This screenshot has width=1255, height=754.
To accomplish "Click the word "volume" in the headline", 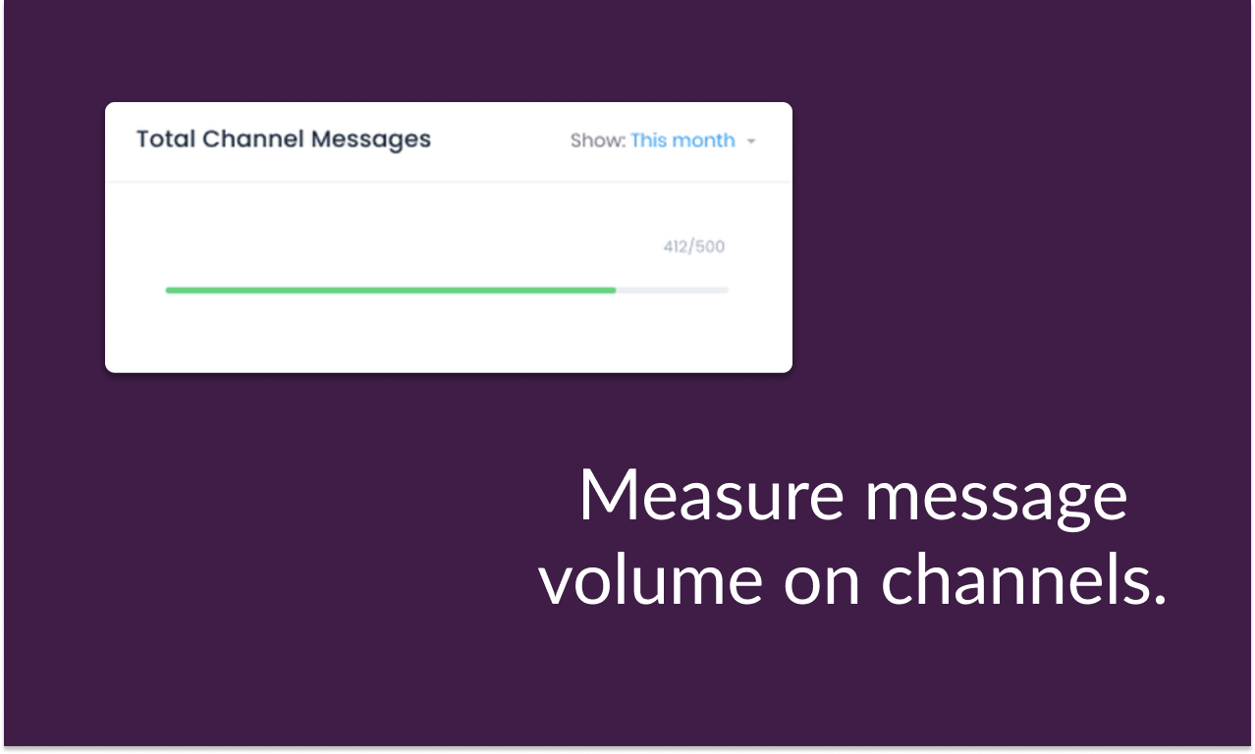I will coord(651,577).
